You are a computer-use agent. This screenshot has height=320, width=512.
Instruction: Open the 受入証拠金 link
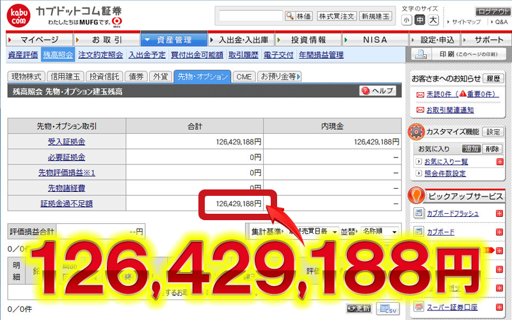coord(66,141)
